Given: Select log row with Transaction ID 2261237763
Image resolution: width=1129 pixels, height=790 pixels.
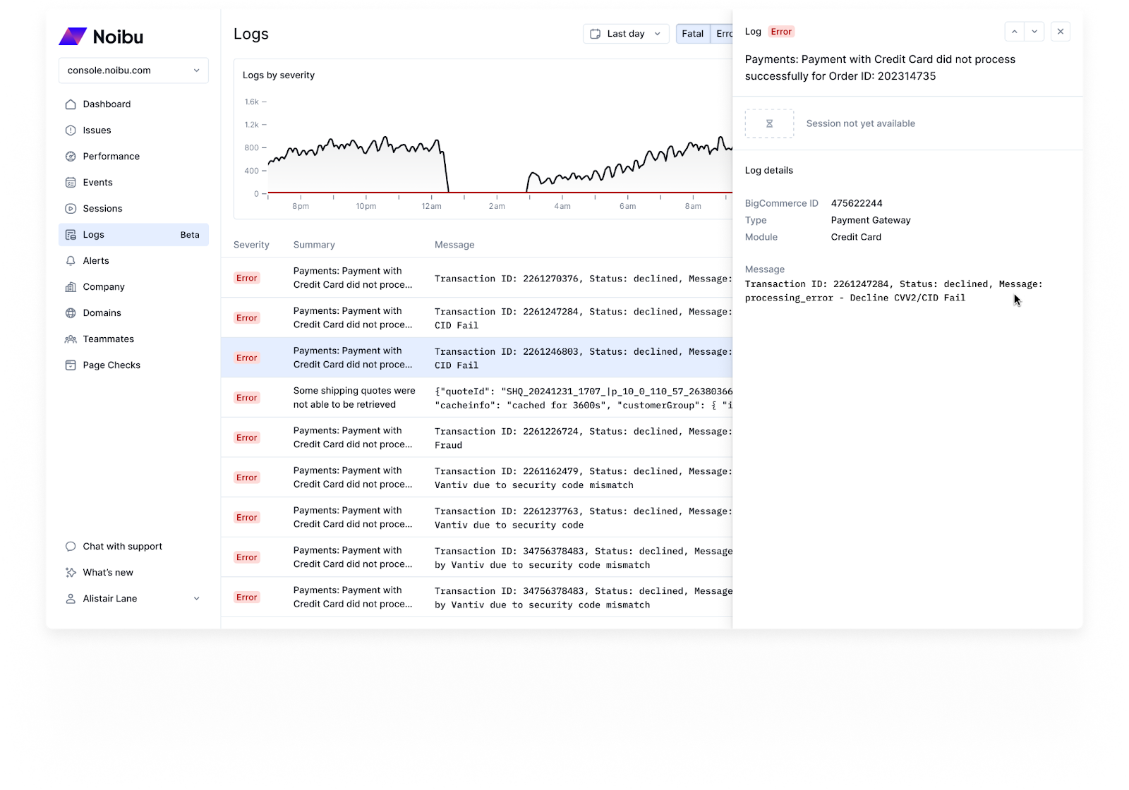Looking at the screenshot, I should click(476, 518).
